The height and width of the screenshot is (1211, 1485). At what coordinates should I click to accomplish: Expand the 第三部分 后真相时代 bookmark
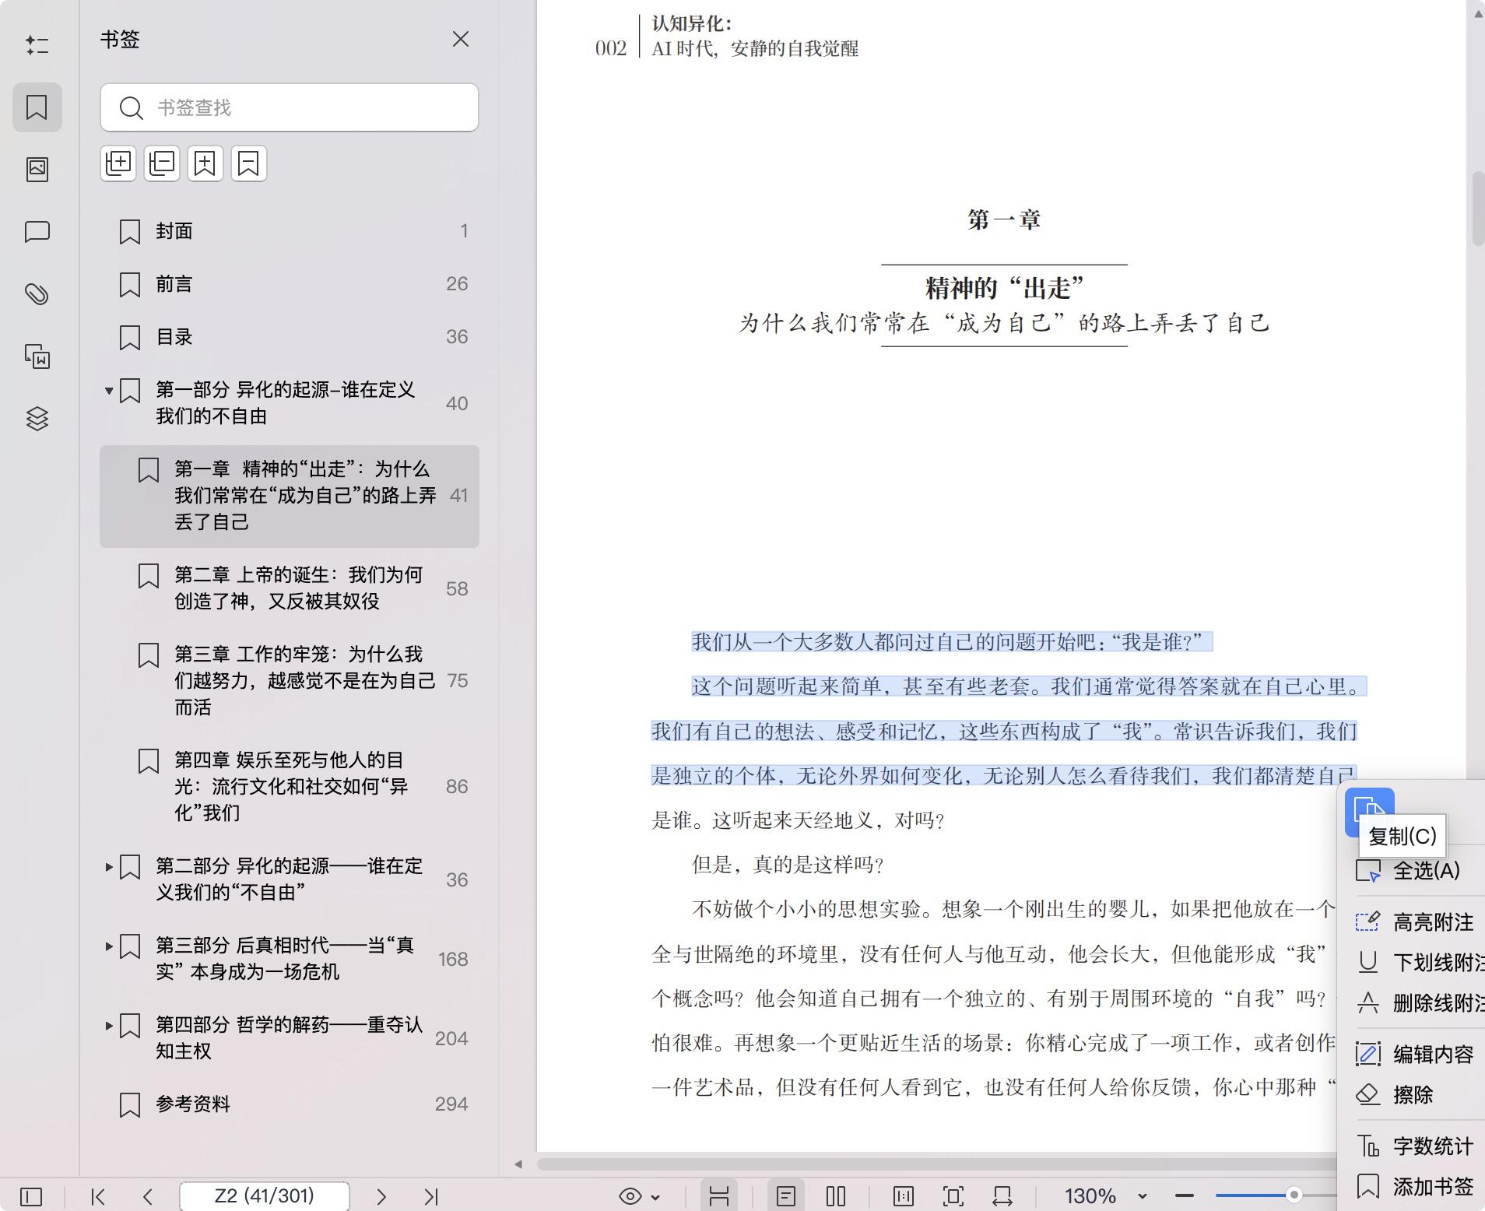pos(109,946)
